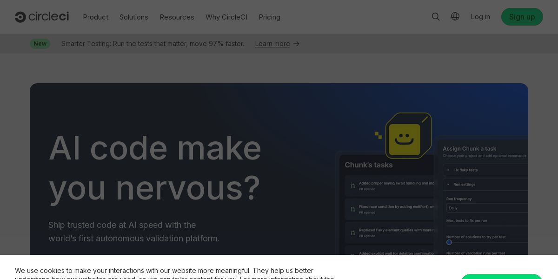Click the Smarter Testing announcement text
Image resolution: width=558 pixels, height=279 pixels.
click(153, 44)
